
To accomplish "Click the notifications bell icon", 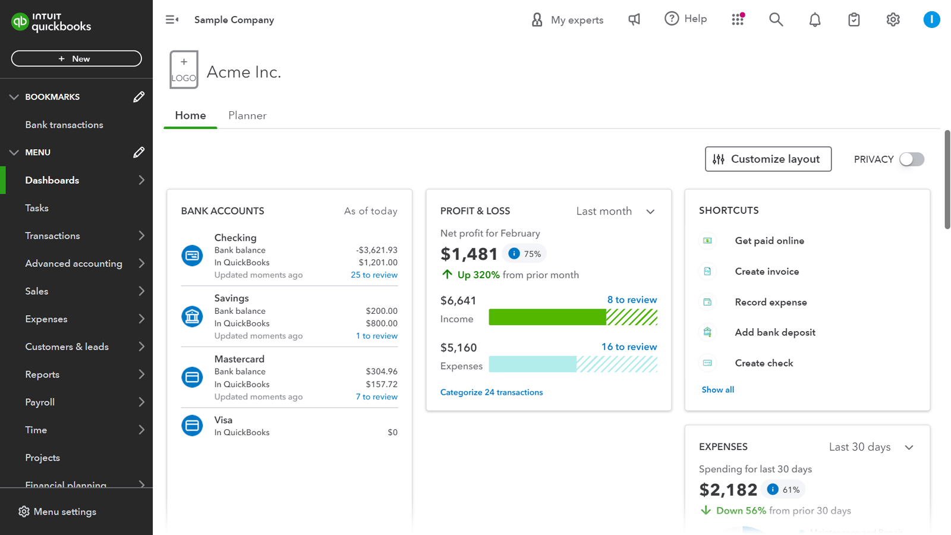I will coord(815,19).
